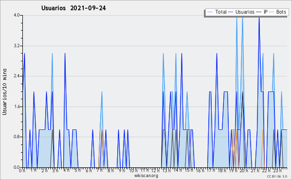Click the x-axis label '10 h'

(133, 170)
